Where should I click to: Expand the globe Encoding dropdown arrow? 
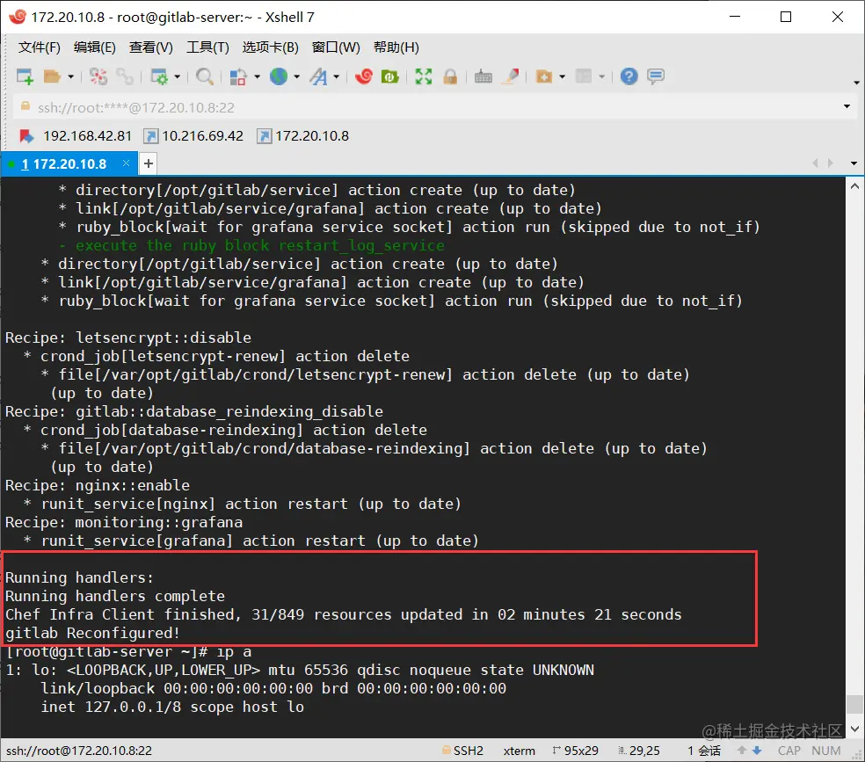click(x=297, y=76)
